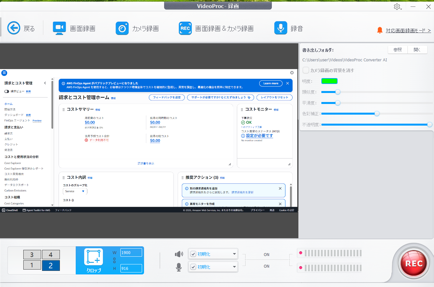Screen dimensions: 434x287
Task: Click the microphone icon beside the device list
Action: [x=179, y=267]
